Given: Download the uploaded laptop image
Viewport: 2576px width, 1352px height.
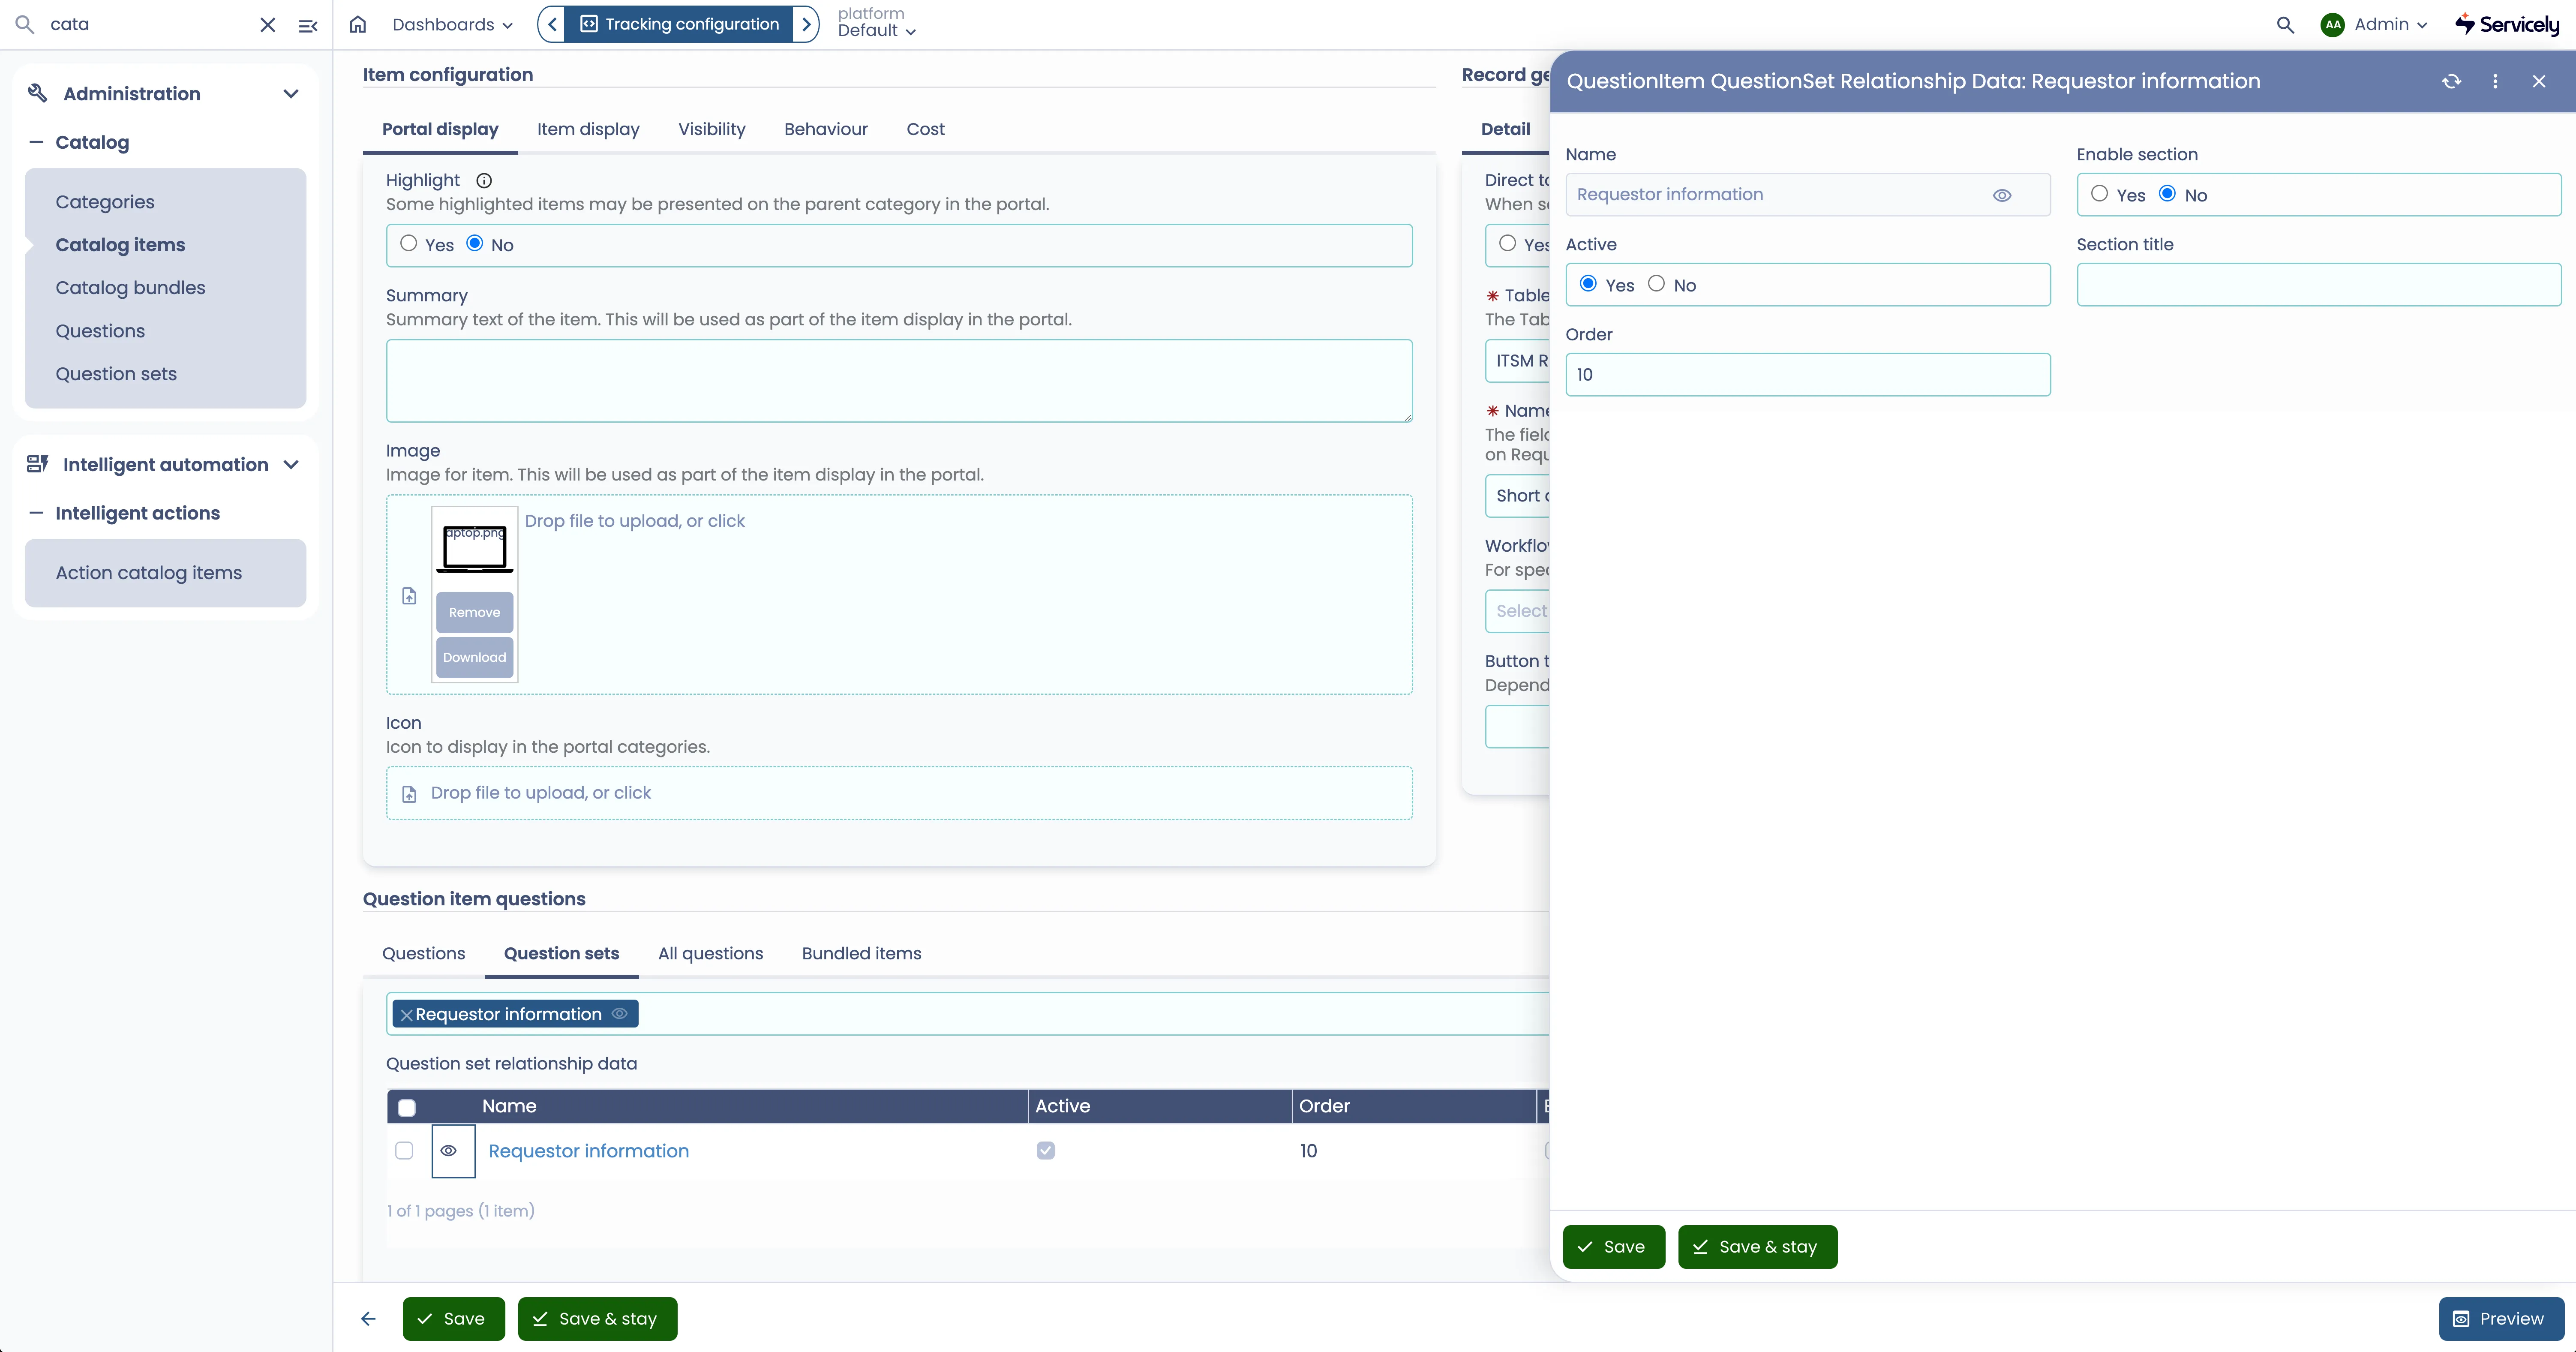Looking at the screenshot, I should [x=475, y=657].
